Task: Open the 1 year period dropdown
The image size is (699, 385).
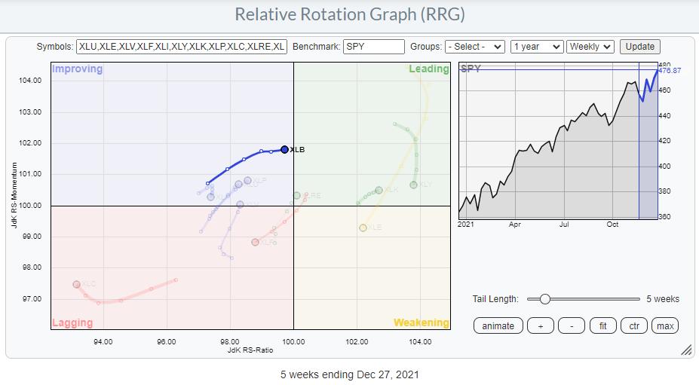Action: coord(537,47)
